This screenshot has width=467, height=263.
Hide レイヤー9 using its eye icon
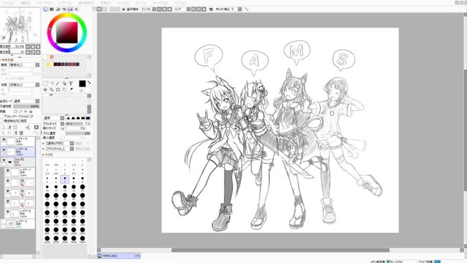click(3, 139)
